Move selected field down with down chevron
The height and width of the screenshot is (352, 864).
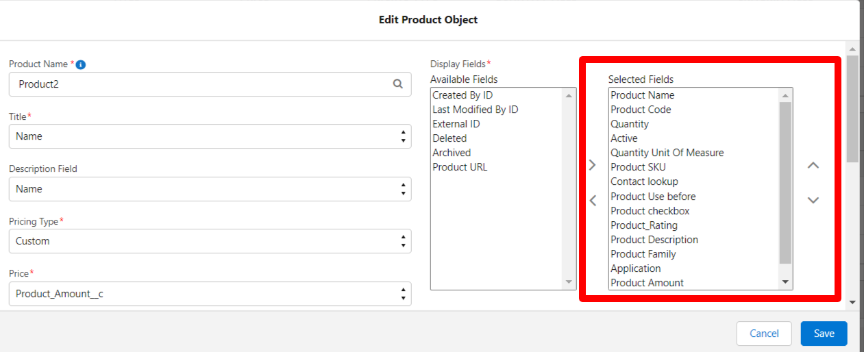(813, 201)
